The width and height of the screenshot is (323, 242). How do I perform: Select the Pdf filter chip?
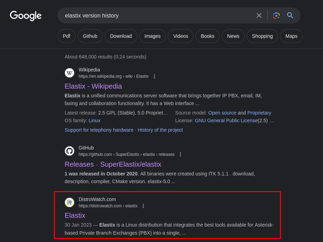point(67,36)
